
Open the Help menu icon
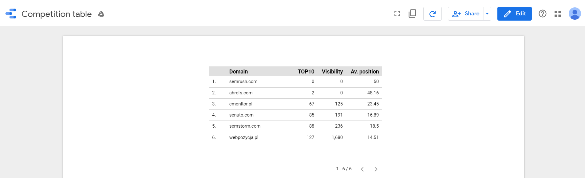(543, 14)
